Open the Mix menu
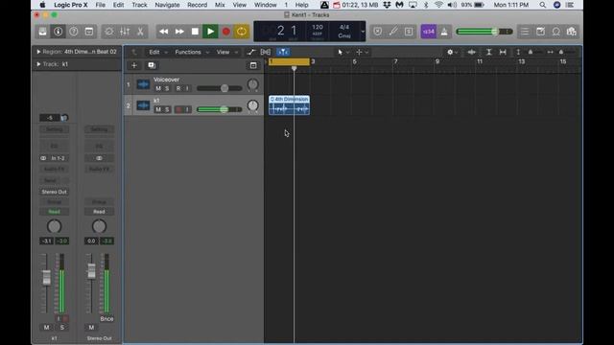 (x=220, y=5)
